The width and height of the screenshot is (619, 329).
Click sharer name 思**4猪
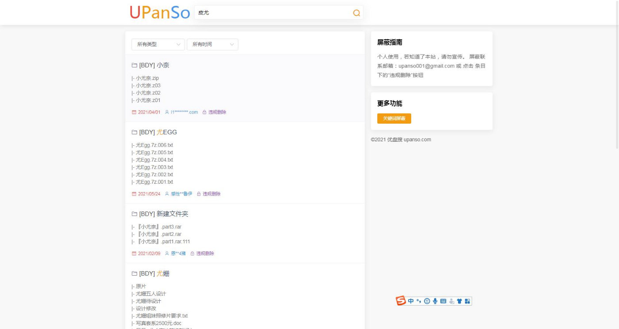click(x=178, y=253)
